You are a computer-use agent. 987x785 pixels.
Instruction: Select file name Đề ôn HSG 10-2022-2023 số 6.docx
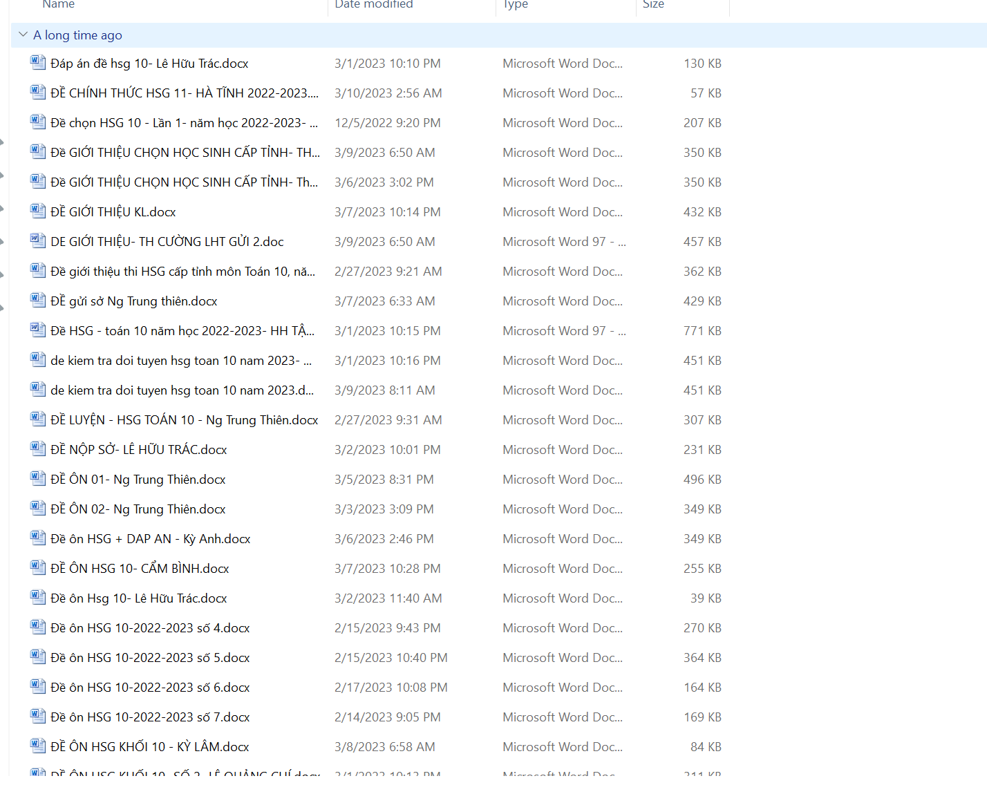click(x=150, y=688)
